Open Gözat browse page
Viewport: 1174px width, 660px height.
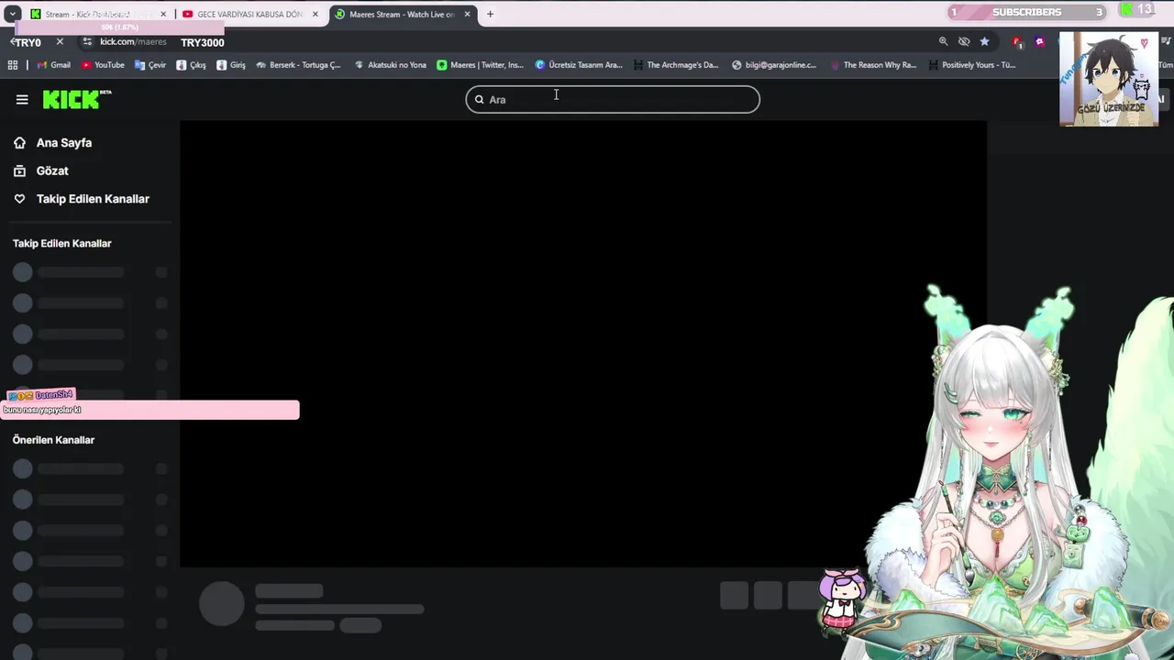pos(40,170)
